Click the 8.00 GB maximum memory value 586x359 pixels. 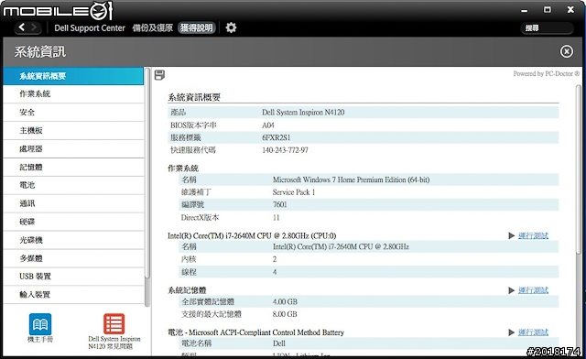tap(285, 314)
